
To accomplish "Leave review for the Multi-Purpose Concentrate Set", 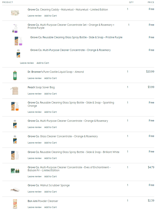I will pos(27,63).
